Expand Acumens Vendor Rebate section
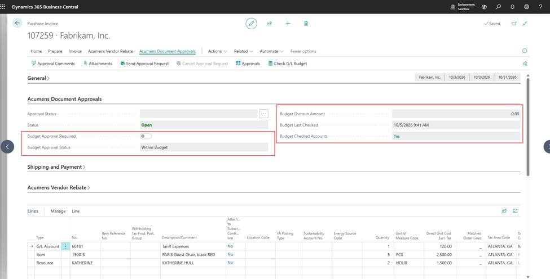Image resolution: width=550 pixels, height=279 pixels. [59, 188]
